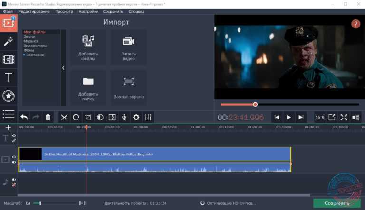Open the Import media tab icon
Image resolution: width=365 pixels, height=210 pixels.
9,23
